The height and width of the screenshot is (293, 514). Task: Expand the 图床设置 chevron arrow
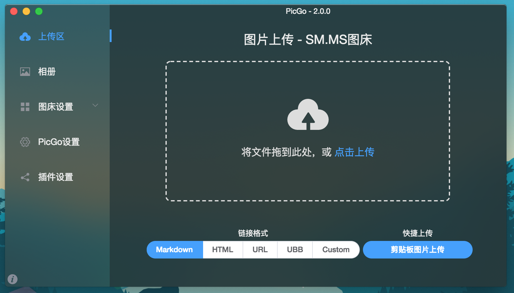click(x=95, y=105)
